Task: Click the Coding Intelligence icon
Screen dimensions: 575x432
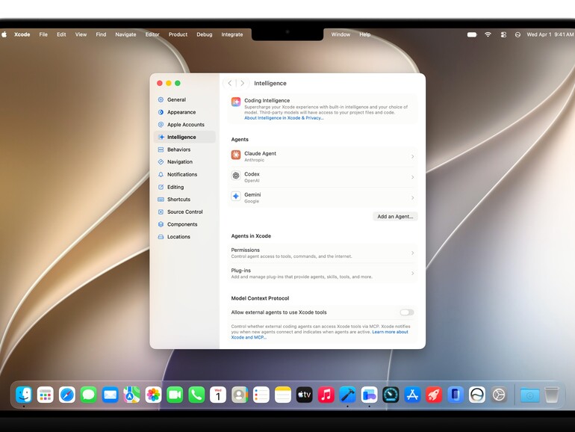Action: 236,102
